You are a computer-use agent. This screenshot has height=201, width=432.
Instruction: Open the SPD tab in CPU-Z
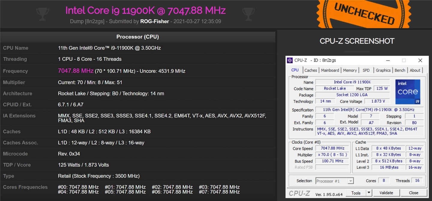[366, 70]
